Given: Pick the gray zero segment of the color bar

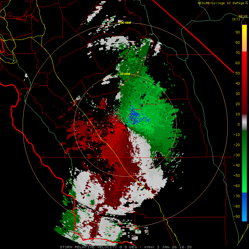Looking at the screenshot, I should pos(244,123).
